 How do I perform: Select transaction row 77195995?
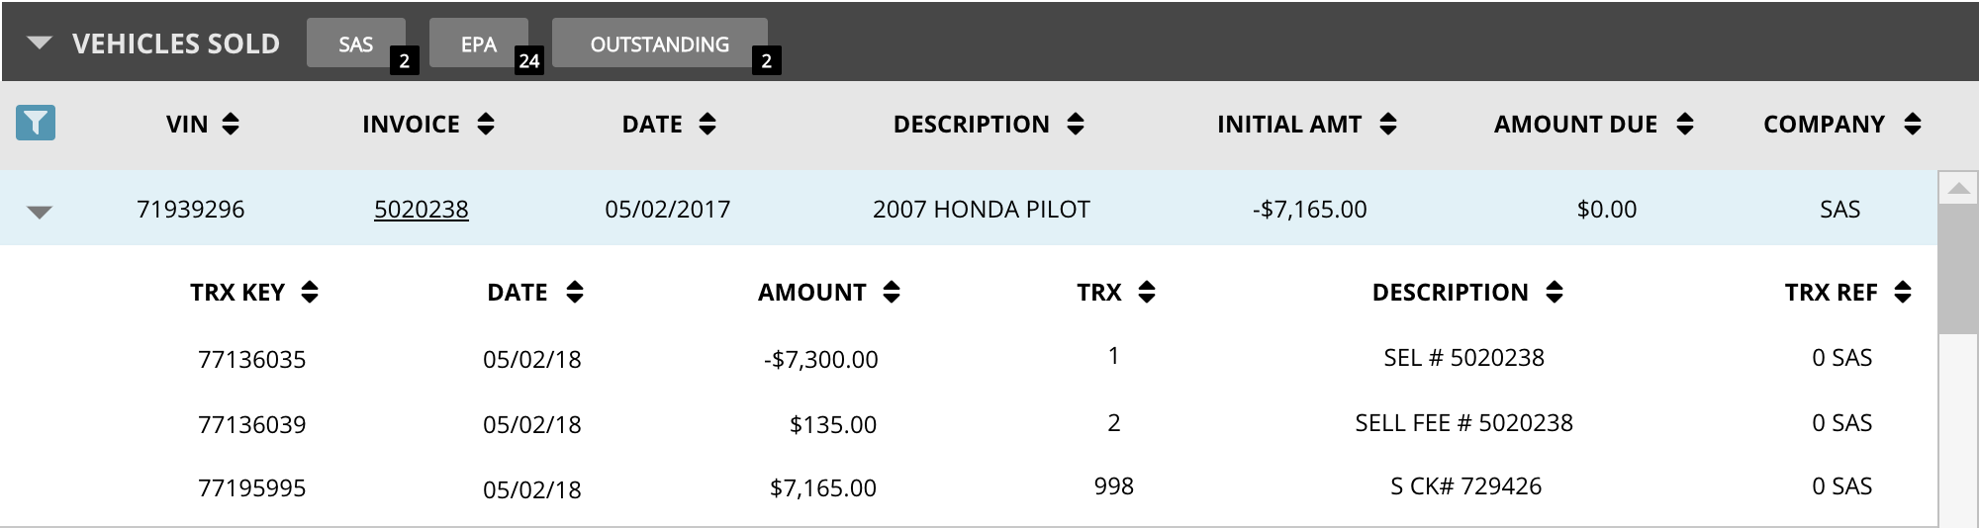(252, 488)
